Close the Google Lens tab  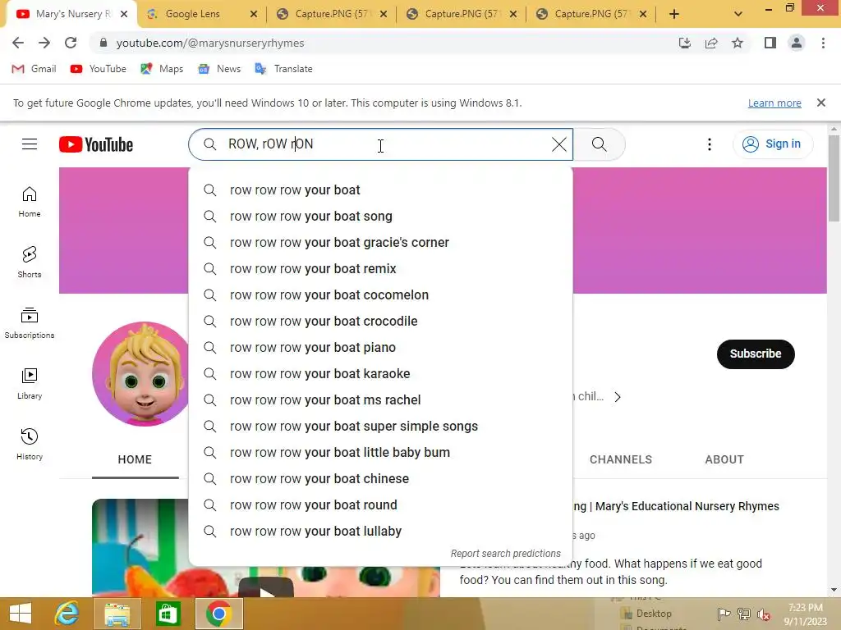click(x=254, y=14)
